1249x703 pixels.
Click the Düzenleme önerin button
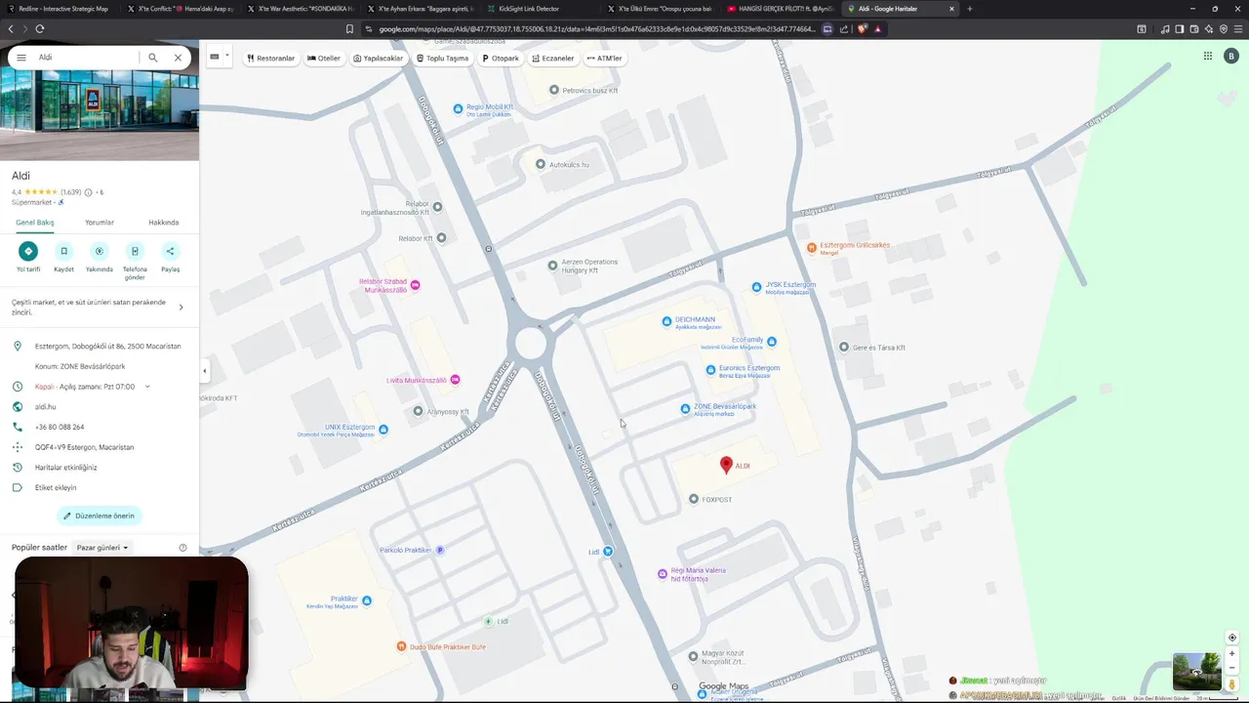click(99, 516)
